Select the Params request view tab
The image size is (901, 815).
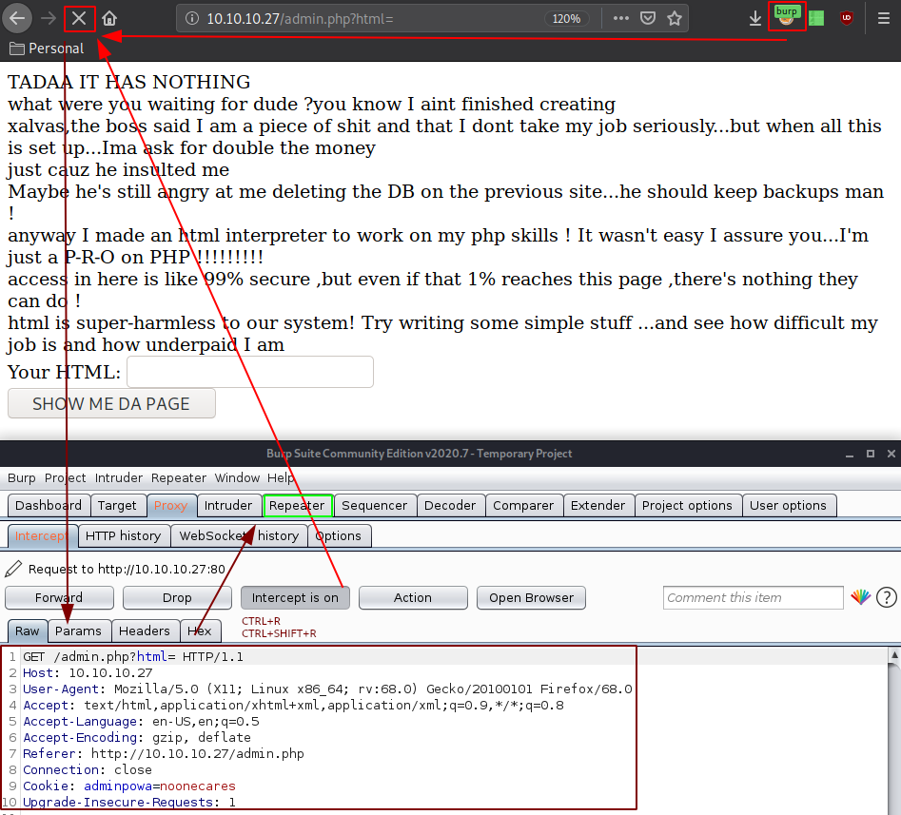(x=79, y=631)
